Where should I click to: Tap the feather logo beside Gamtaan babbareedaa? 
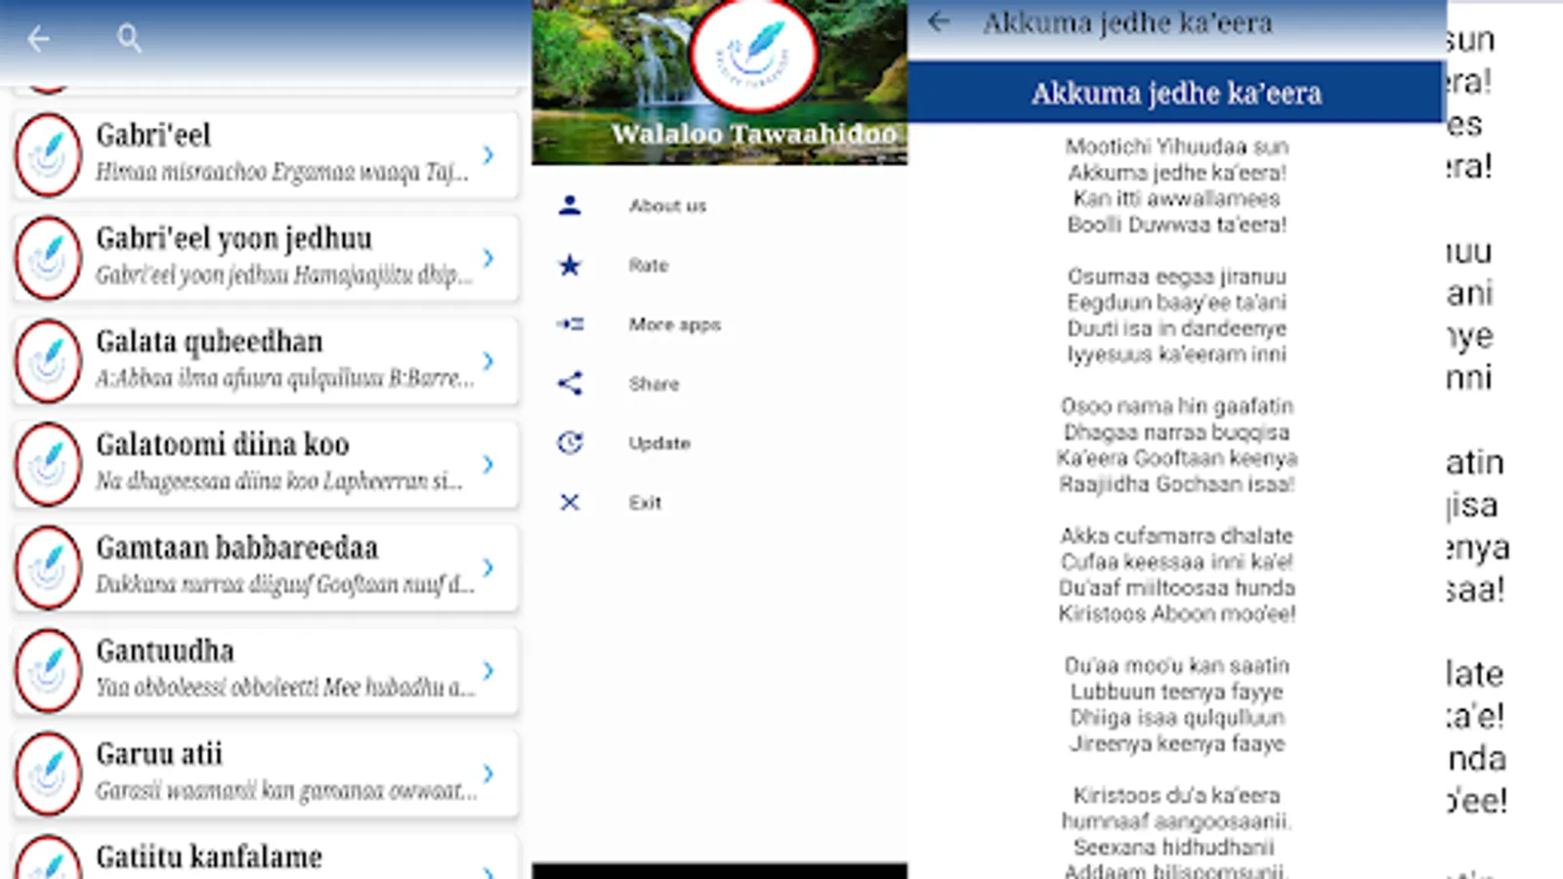(x=49, y=567)
